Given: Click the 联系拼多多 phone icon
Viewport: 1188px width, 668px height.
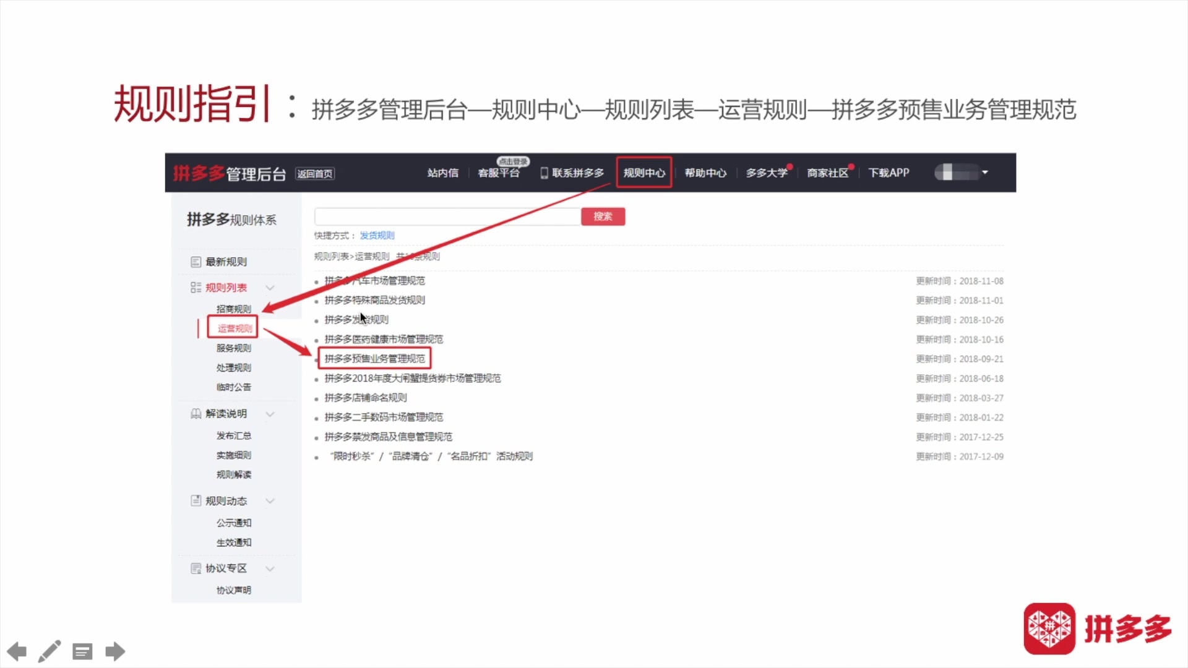Looking at the screenshot, I should coord(541,173).
